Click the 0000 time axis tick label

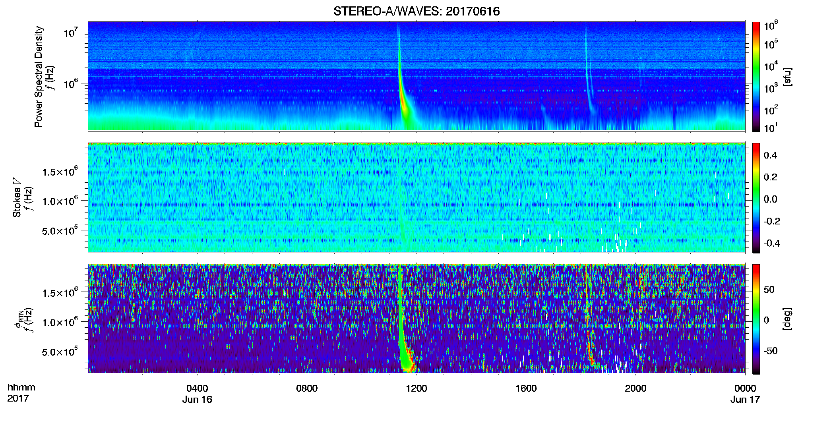click(x=745, y=388)
